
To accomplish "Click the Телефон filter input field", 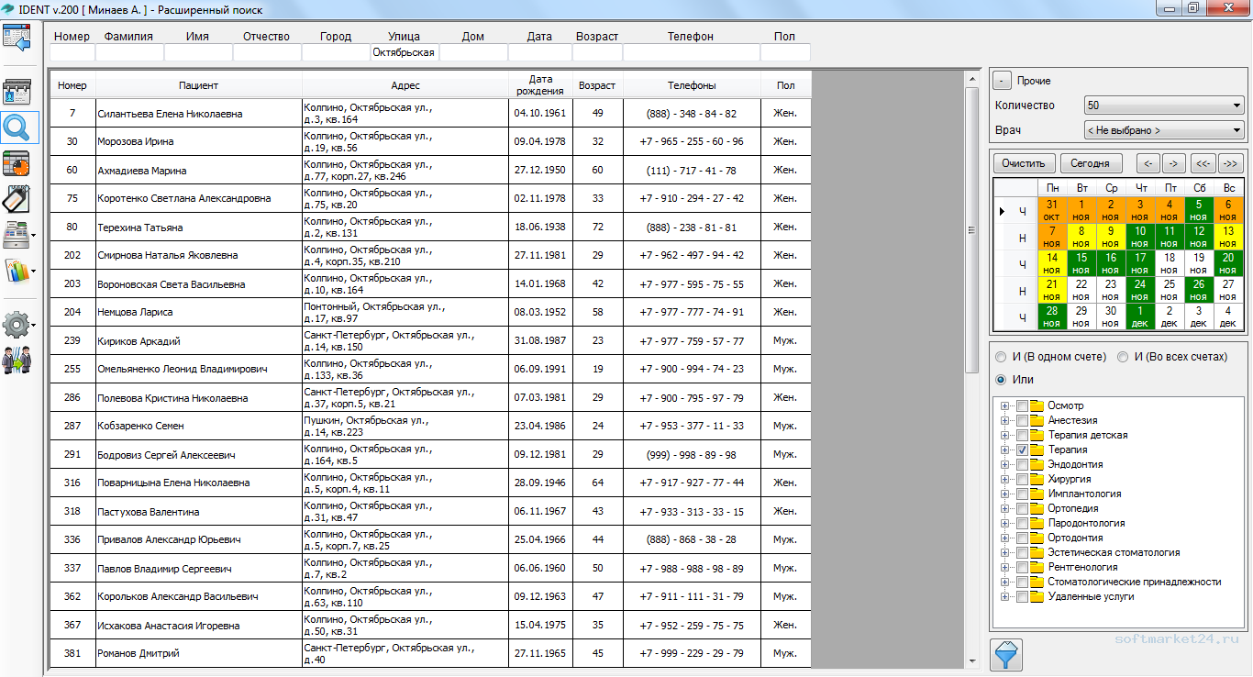I will (690, 52).
